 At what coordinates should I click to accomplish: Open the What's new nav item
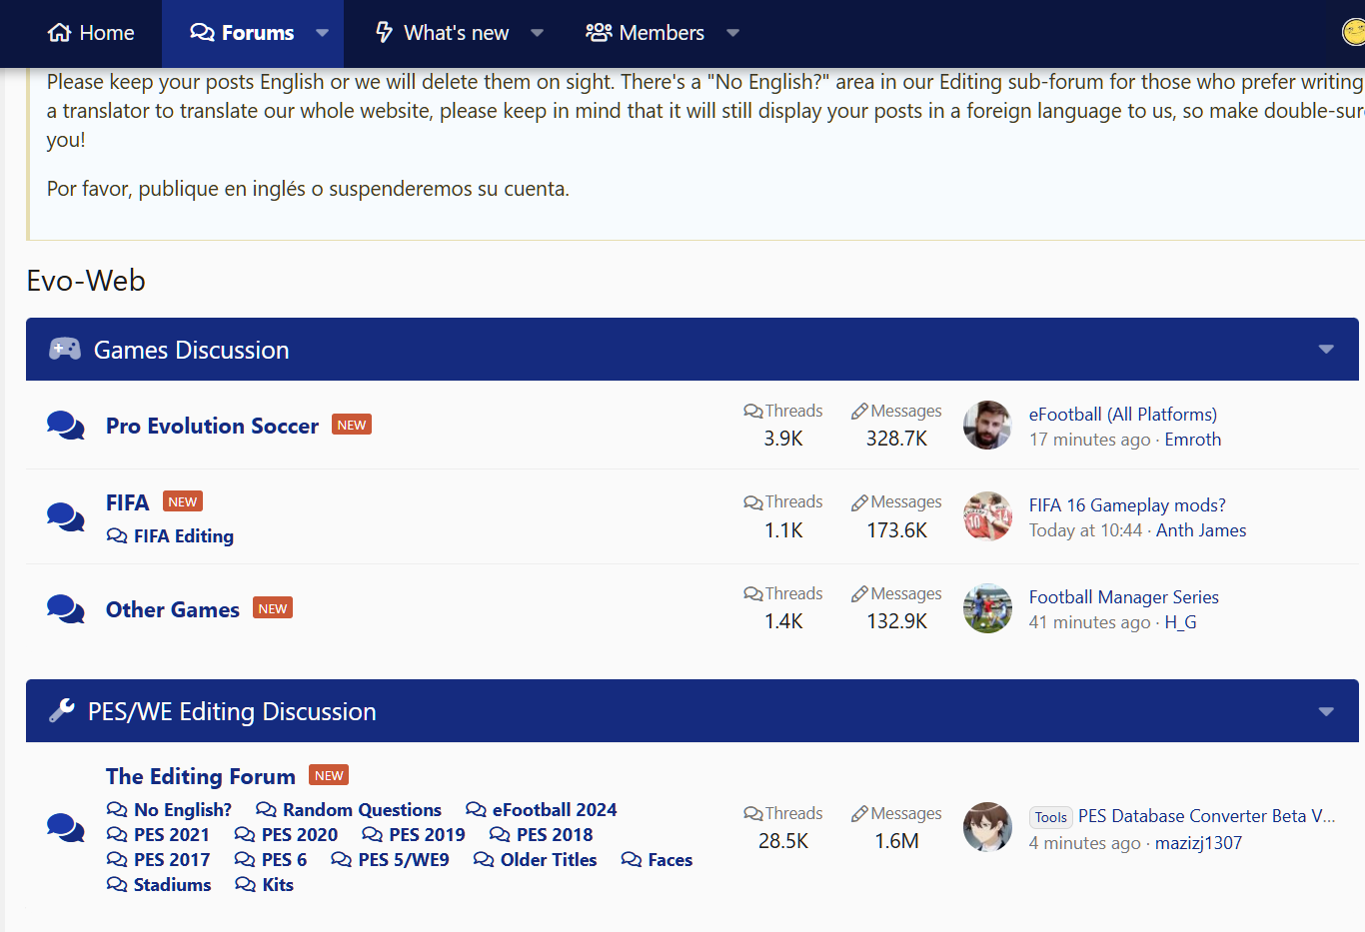click(442, 33)
